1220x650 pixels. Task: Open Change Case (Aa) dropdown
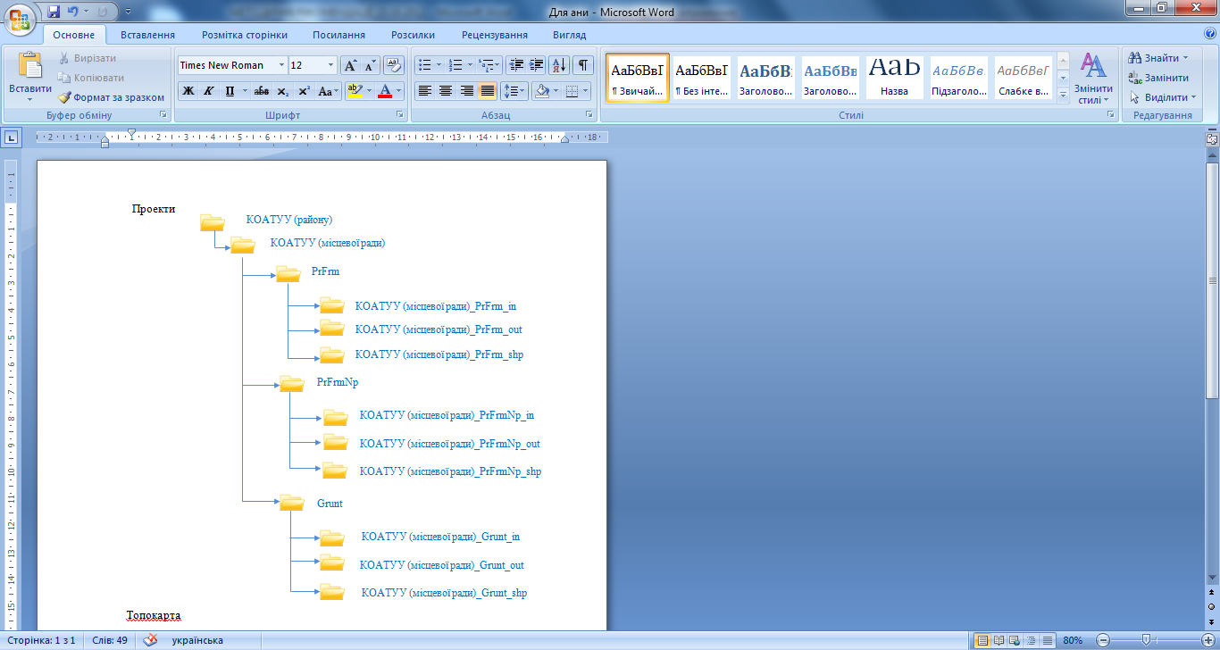[328, 91]
